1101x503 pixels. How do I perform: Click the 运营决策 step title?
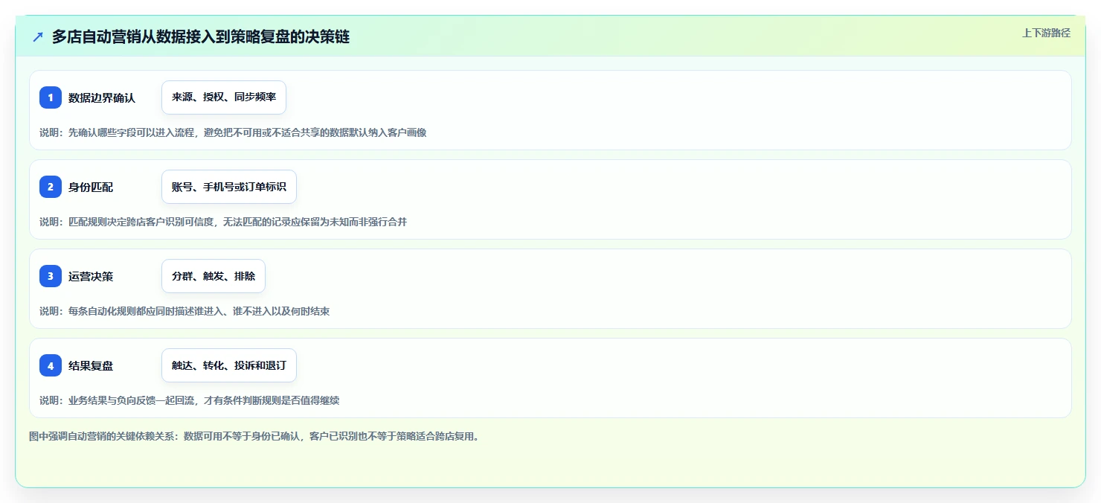pyautogui.click(x=91, y=276)
